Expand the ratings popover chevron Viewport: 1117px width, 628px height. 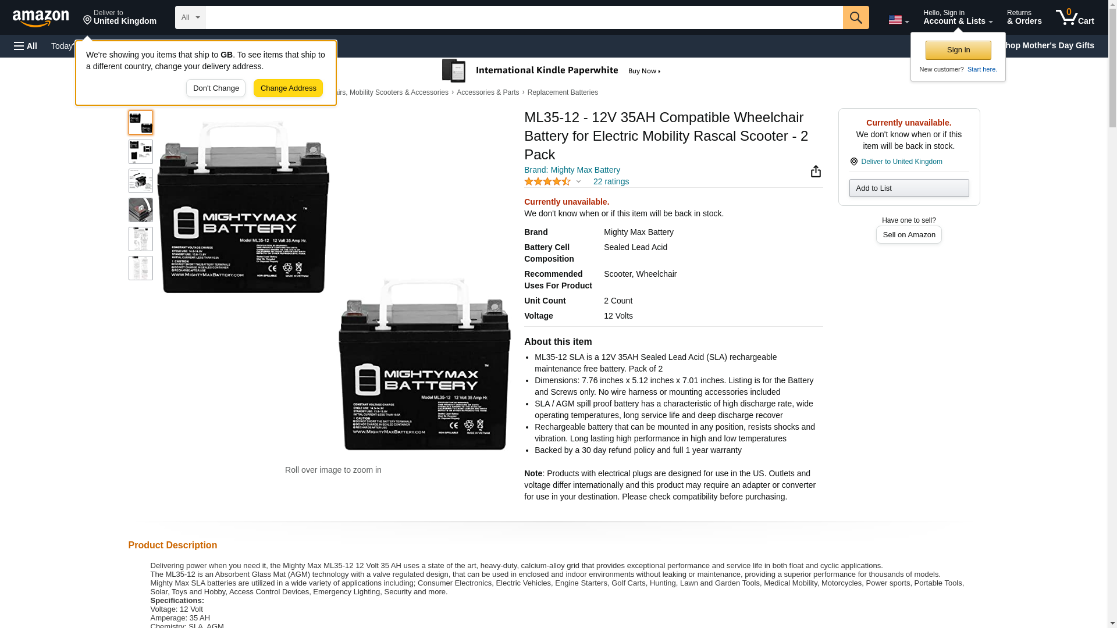pos(578,181)
